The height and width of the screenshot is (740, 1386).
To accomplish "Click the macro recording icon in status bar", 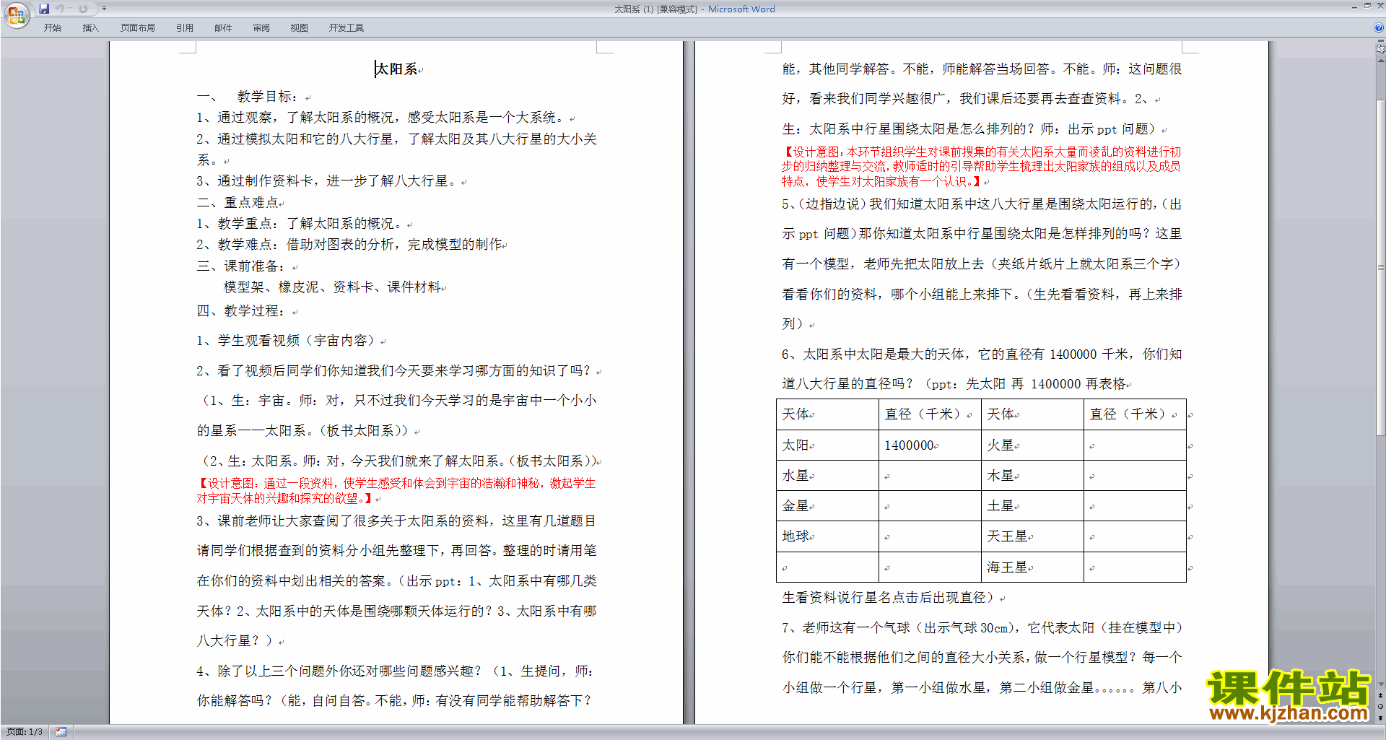I will [x=61, y=732].
